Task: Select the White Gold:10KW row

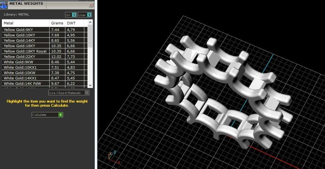Action: tap(45, 73)
